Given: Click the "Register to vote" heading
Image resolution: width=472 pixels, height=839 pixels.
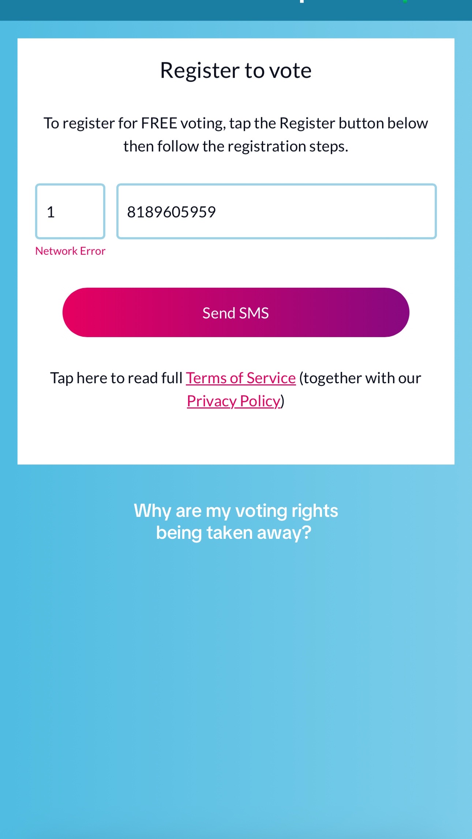Looking at the screenshot, I should [236, 70].
